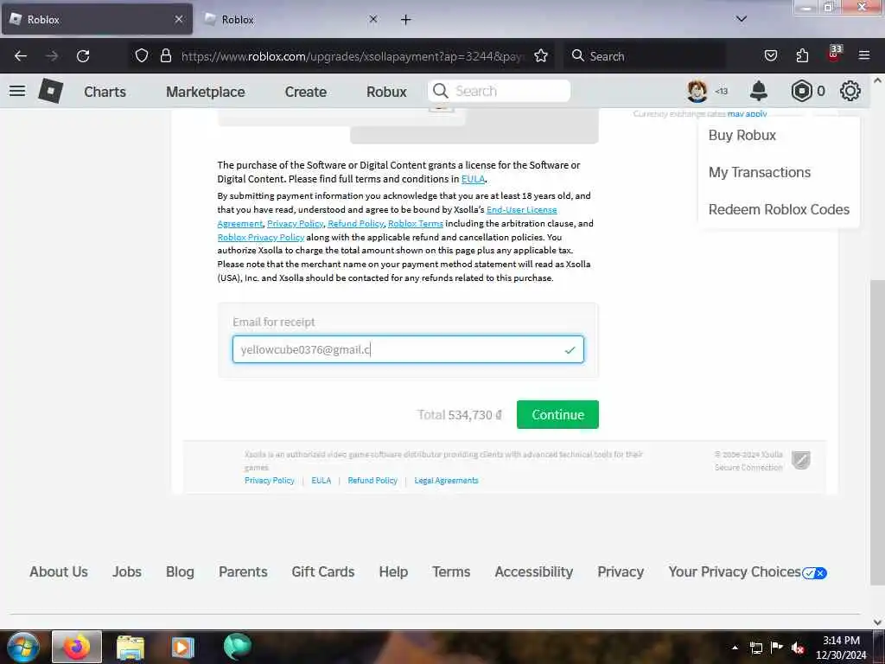Click the Roblox search magnifier icon

coord(440,91)
